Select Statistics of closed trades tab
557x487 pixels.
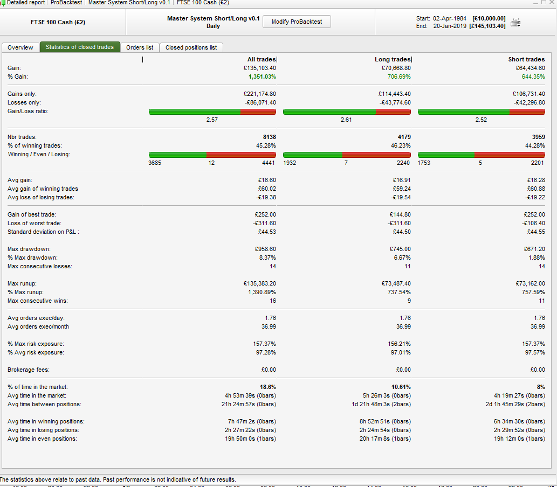point(80,47)
